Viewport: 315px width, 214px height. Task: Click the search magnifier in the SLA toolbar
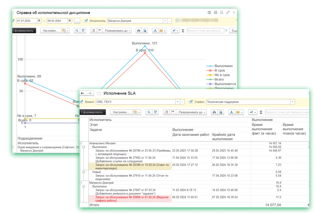[149, 112]
